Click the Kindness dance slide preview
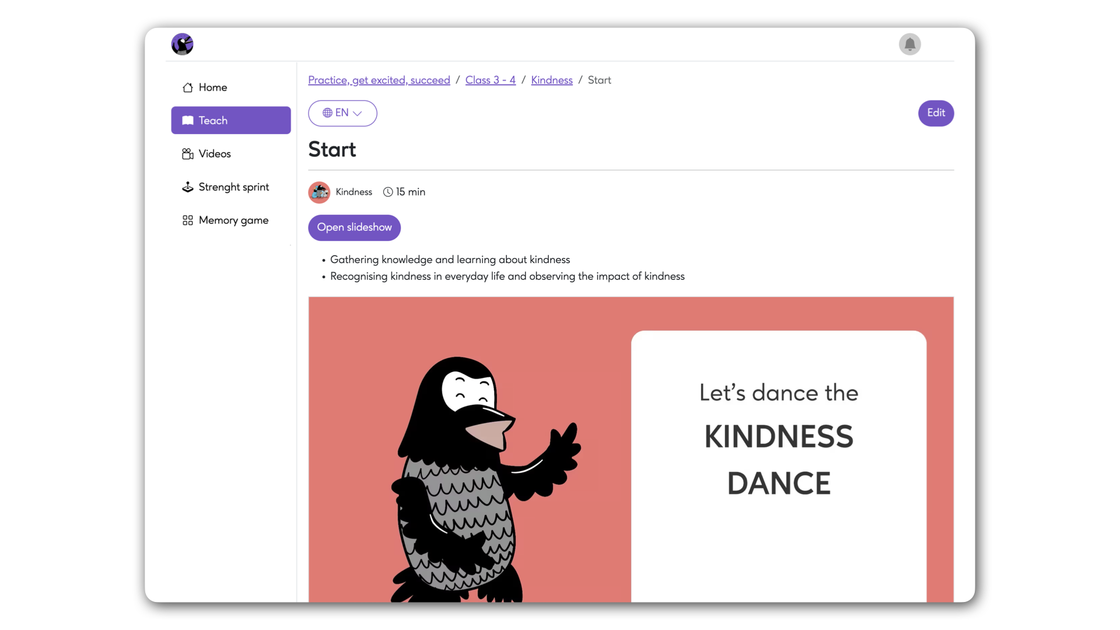Screen dimensions: 1120x630 (631, 449)
